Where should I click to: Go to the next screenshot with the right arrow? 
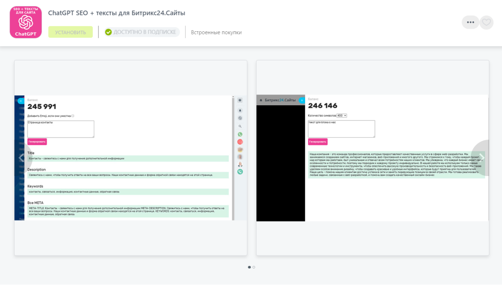pyautogui.click(x=482, y=158)
